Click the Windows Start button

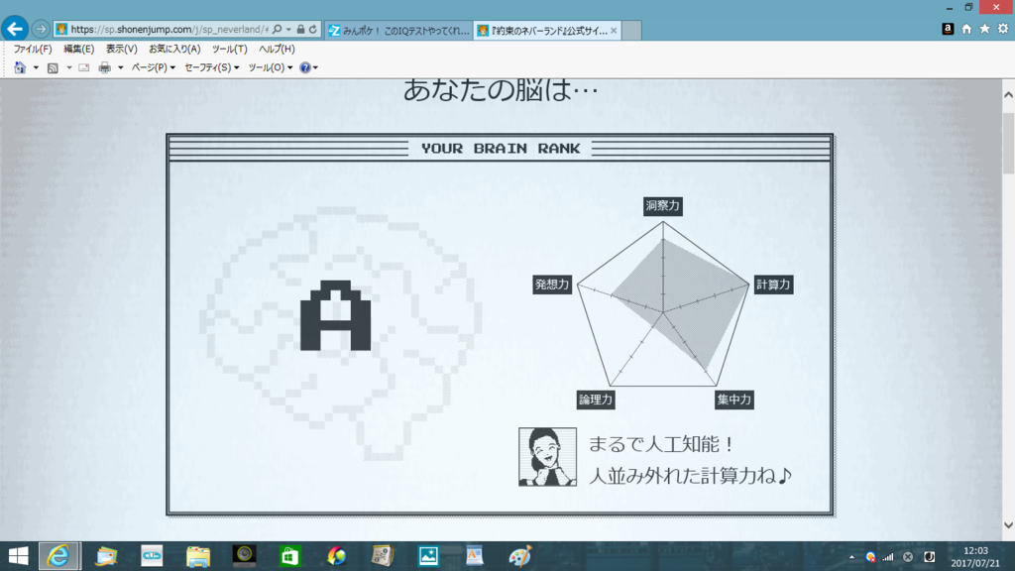coord(18,556)
